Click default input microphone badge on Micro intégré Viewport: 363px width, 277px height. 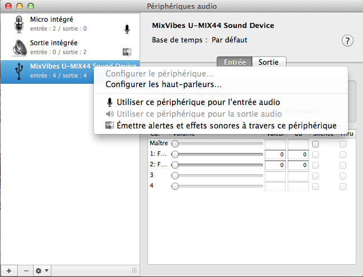point(127,29)
